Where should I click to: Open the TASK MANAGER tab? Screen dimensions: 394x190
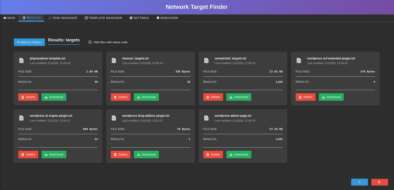click(x=63, y=18)
